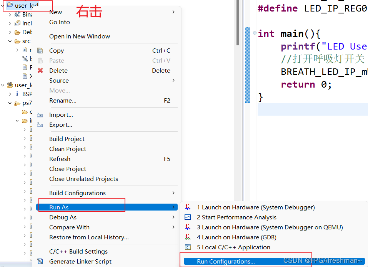Collapse the ps7 folder node
This screenshot has height=267, width=368.
click(x=10, y=103)
